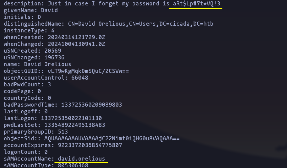Click the initials: D line
The height and width of the screenshot is (168, 287).
pos(22,17)
